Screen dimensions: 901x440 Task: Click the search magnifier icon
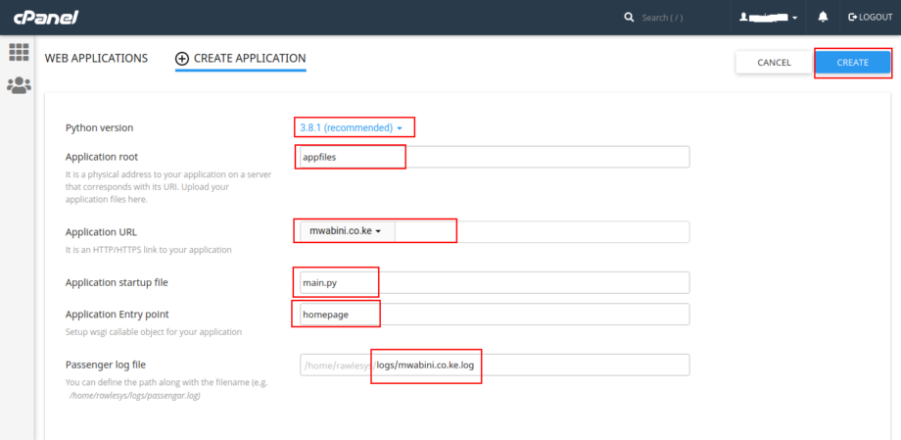tap(629, 18)
